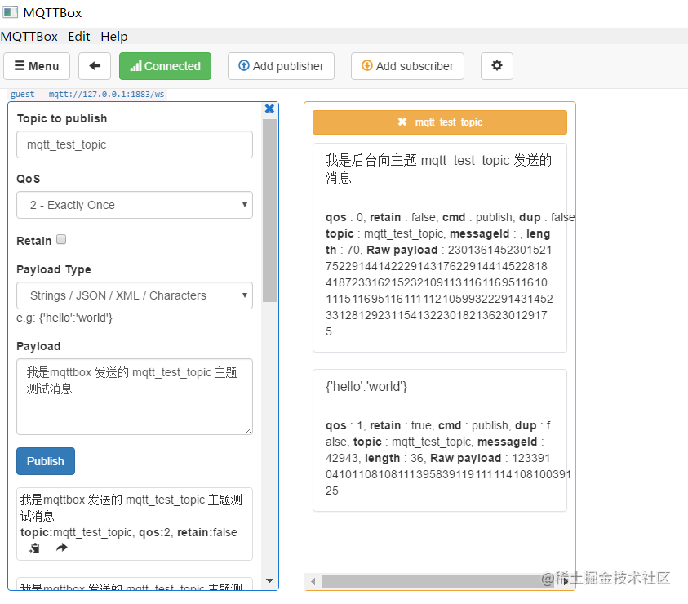Click the guest - mqtt://127.0.0.1:1883/ws connection label
The height and width of the screenshot is (604, 688).
pos(87,94)
